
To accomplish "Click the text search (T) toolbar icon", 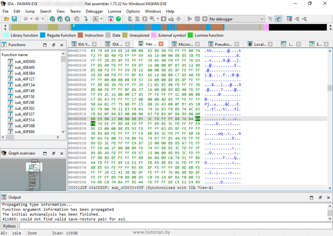I will coord(60,19).
